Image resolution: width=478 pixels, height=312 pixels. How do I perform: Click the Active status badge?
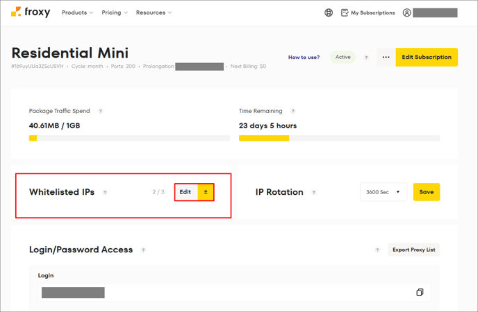click(343, 57)
